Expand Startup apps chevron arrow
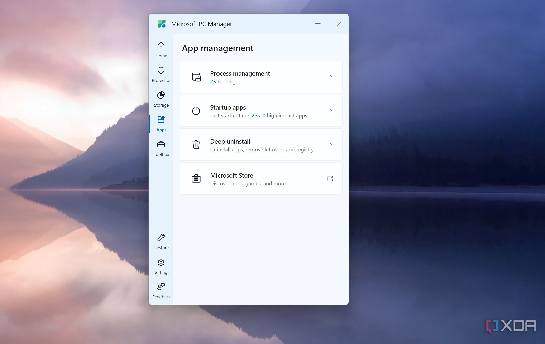 [331, 111]
